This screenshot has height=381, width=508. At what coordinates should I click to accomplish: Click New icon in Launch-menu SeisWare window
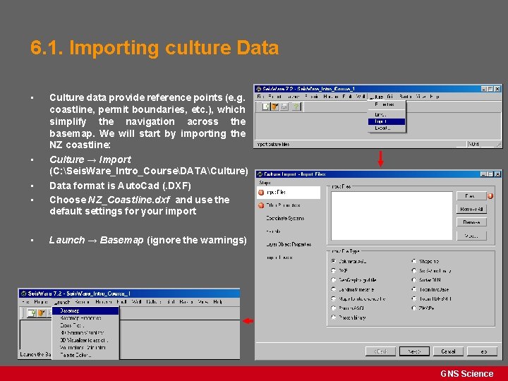[x=32, y=313]
